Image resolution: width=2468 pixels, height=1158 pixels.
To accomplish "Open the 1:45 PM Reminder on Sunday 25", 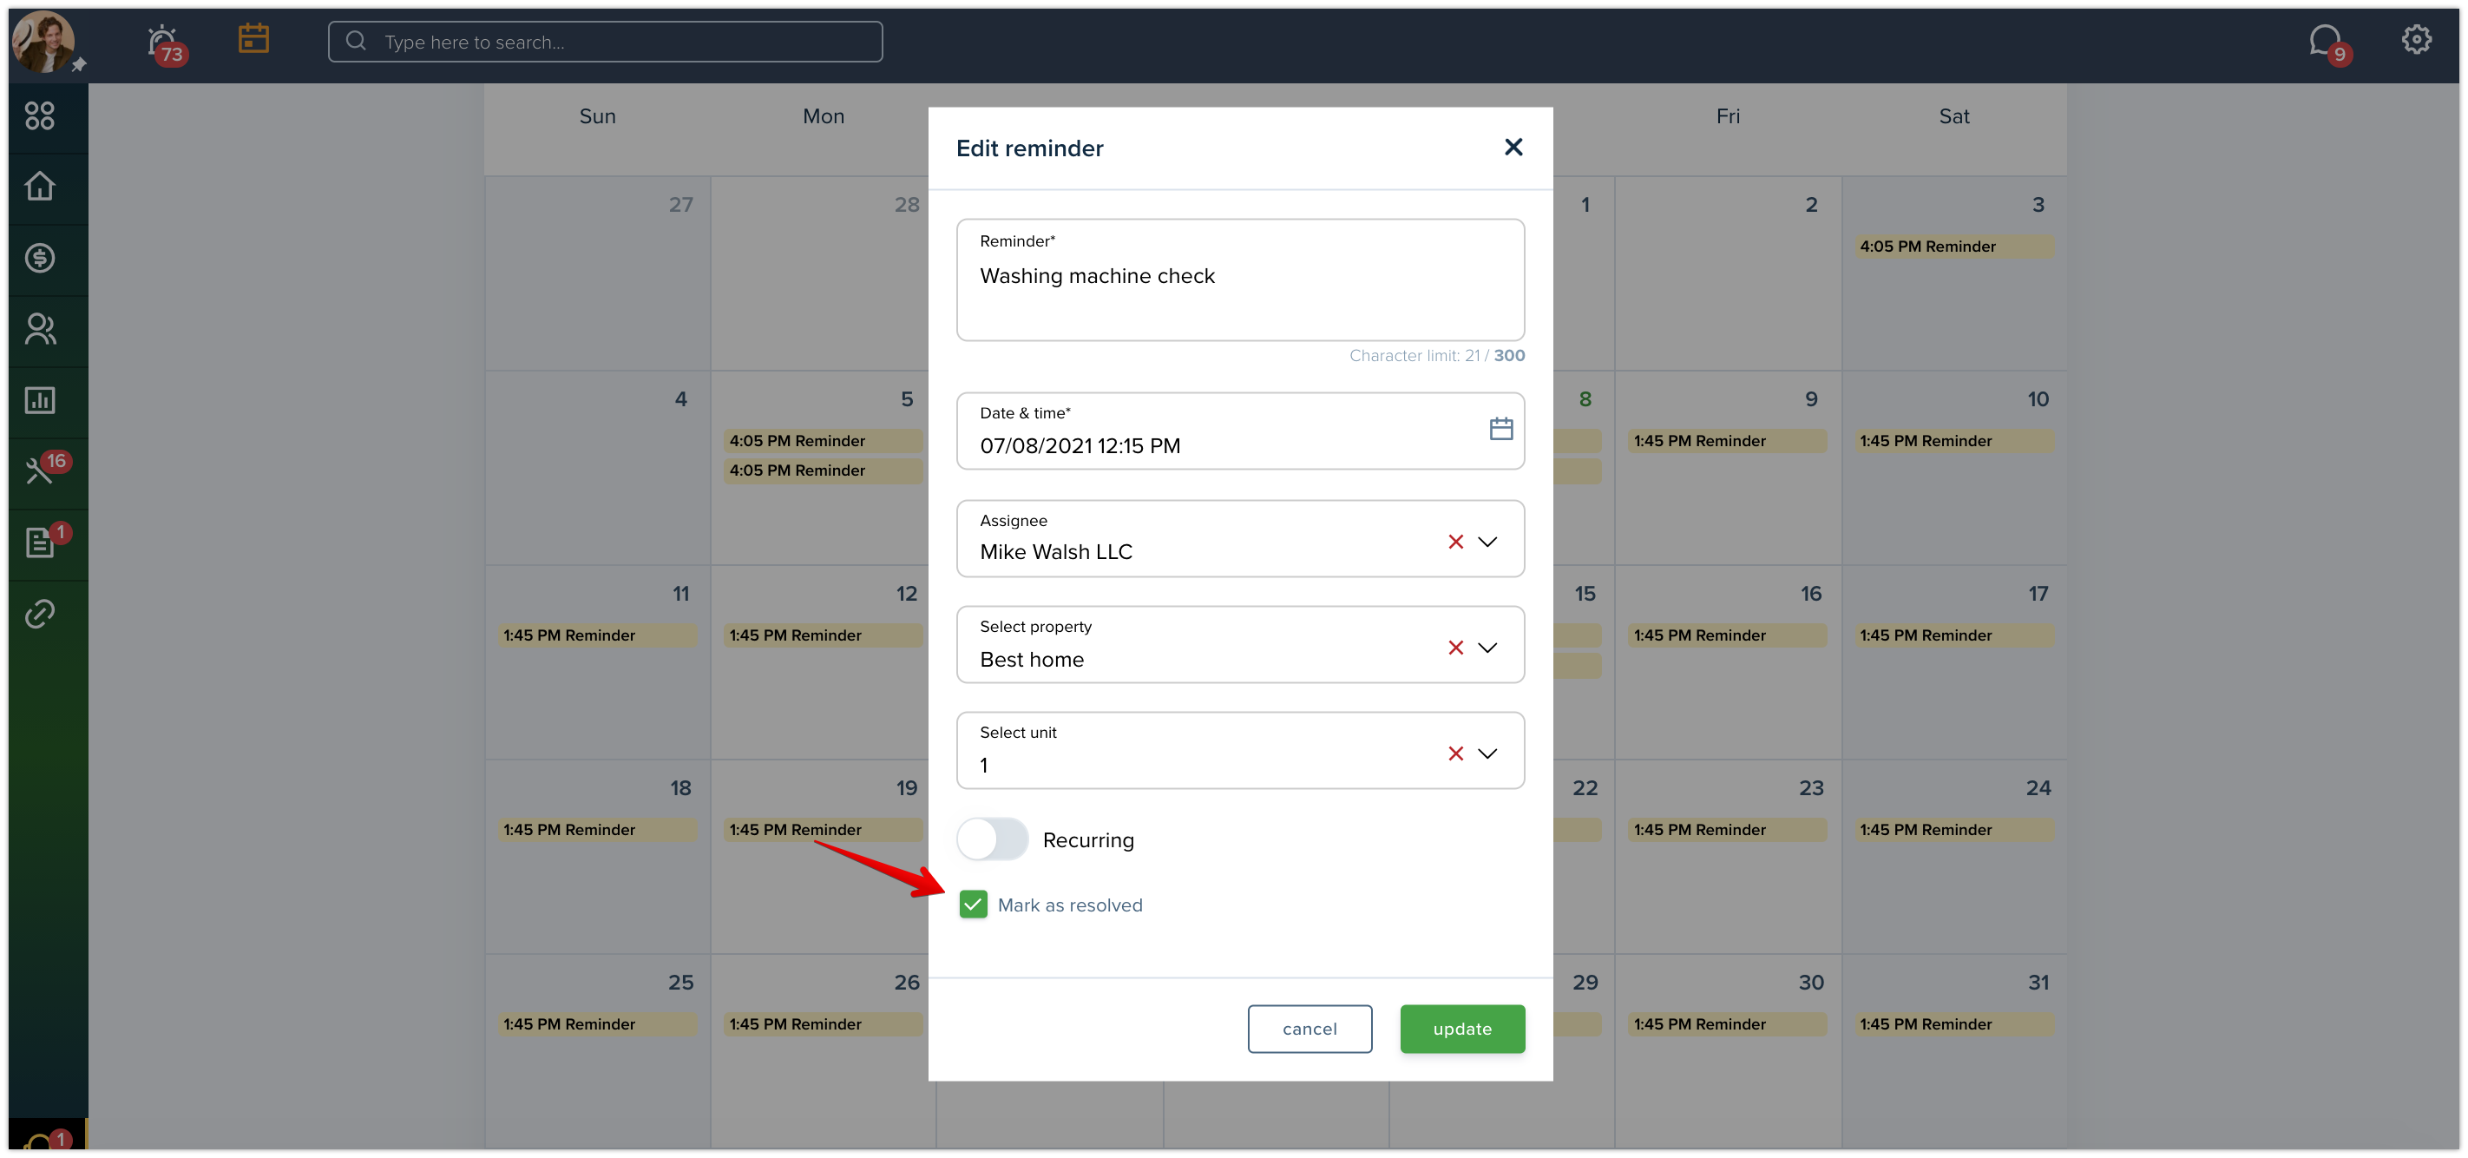I will pos(596,1023).
